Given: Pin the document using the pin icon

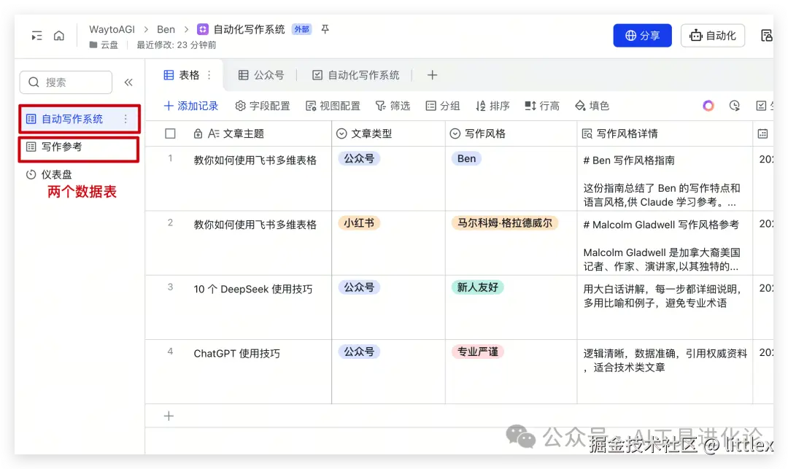Looking at the screenshot, I should (324, 29).
